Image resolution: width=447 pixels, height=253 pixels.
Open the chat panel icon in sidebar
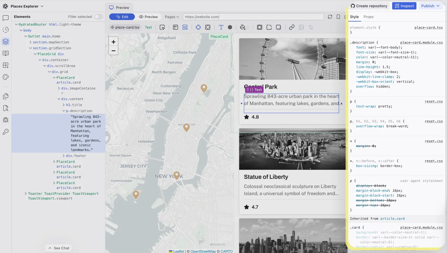pos(5,18)
